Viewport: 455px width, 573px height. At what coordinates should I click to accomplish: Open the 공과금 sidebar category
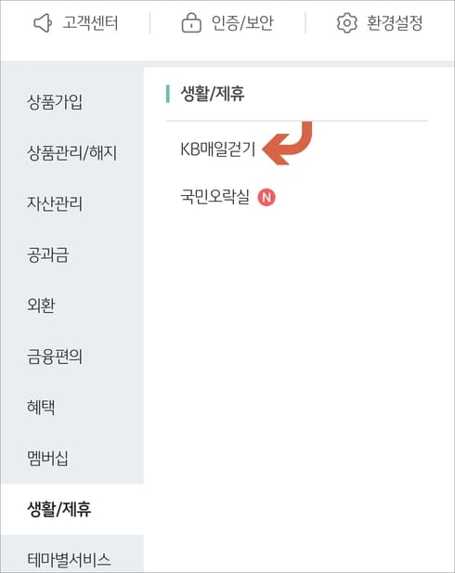(72, 254)
